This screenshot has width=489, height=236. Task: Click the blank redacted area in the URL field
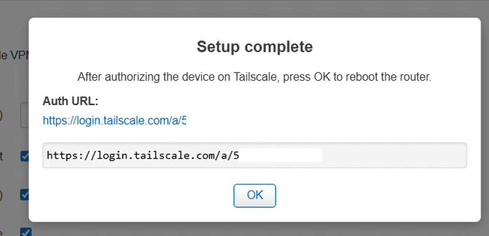pyautogui.click(x=280, y=156)
